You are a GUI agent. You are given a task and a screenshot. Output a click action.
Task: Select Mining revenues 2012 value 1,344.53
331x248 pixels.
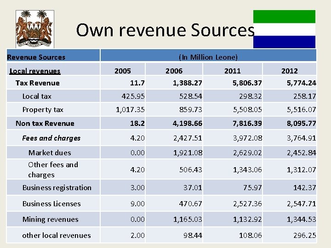point(302,220)
